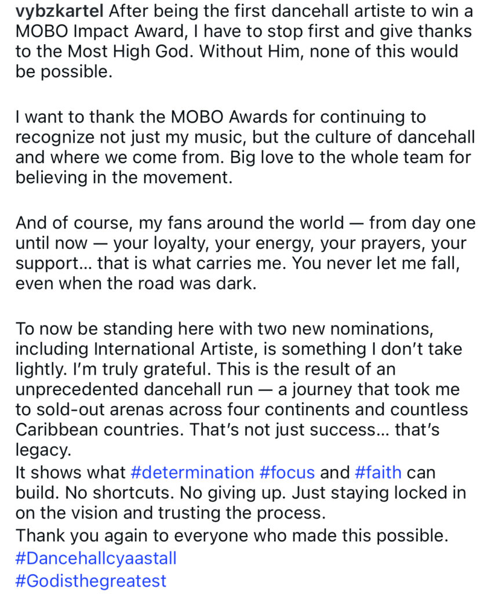Click the phrase 'trusting the process'
The width and height of the screenshot is (495, 594).
pos(265,513)
